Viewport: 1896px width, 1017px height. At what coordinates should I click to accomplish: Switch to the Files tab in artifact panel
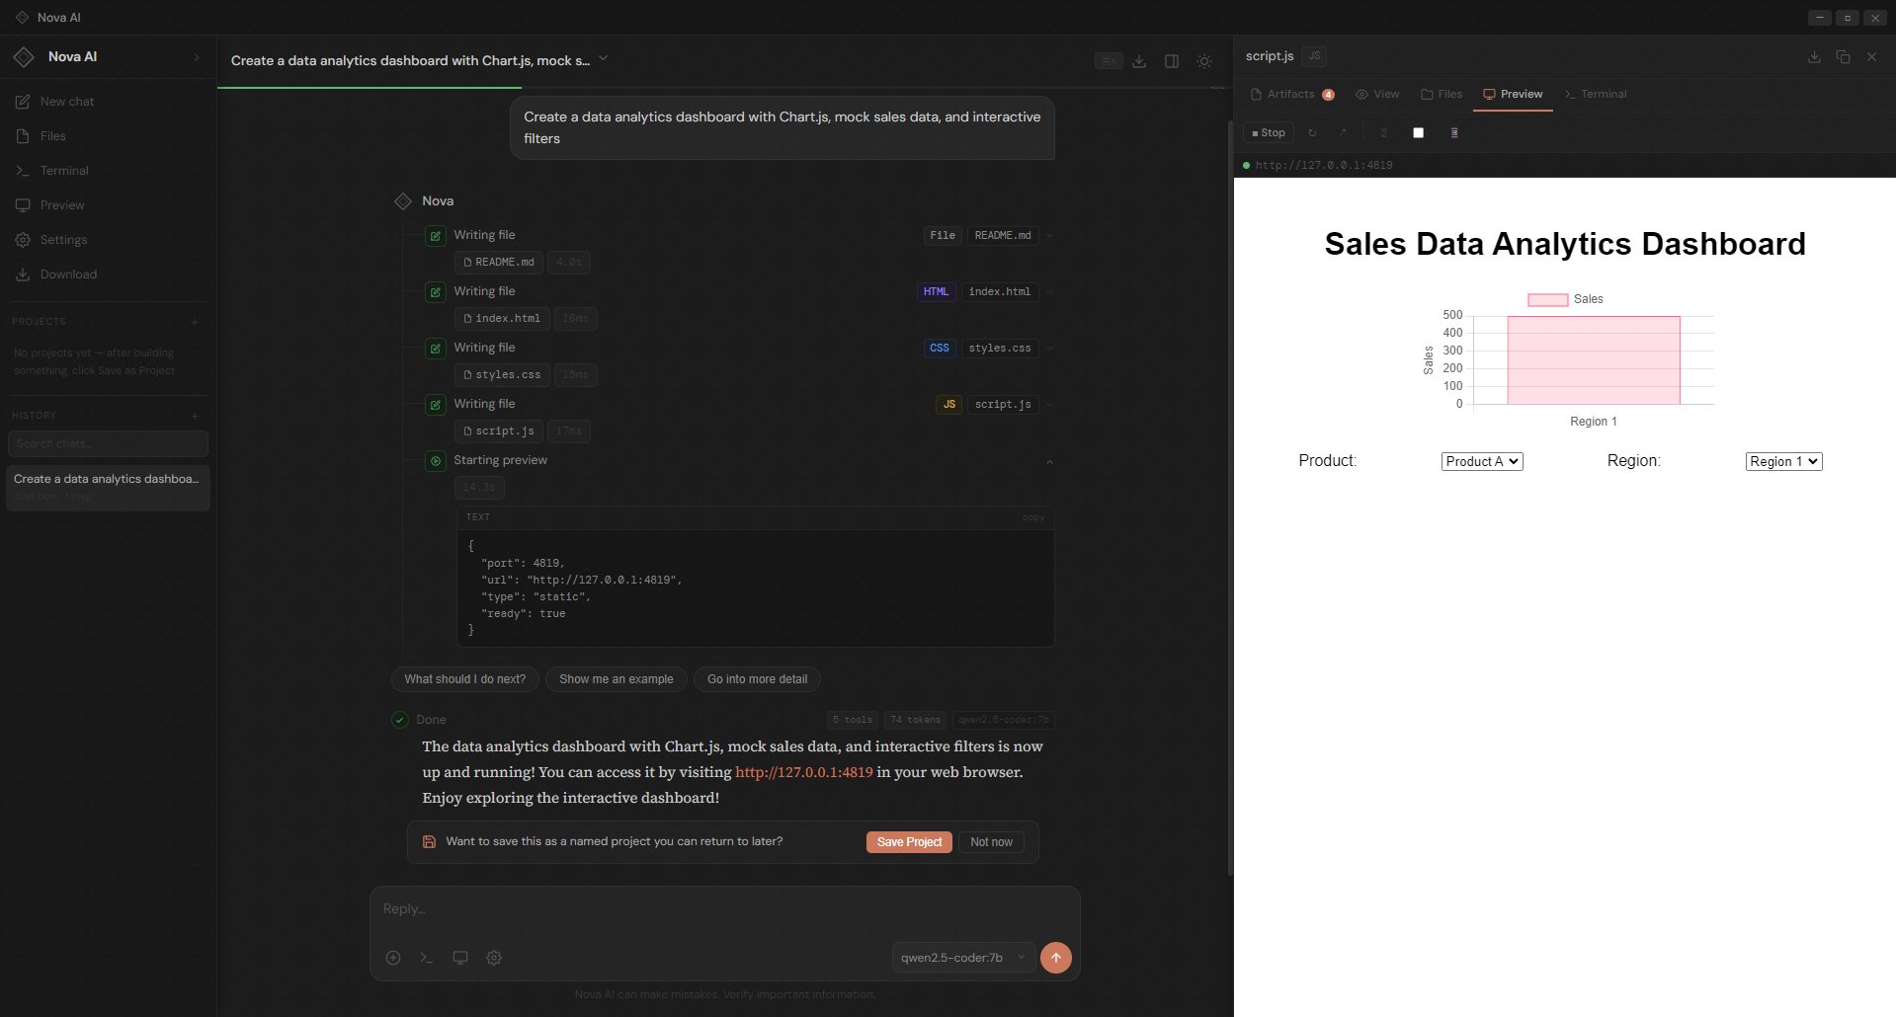coord(1442,95)
